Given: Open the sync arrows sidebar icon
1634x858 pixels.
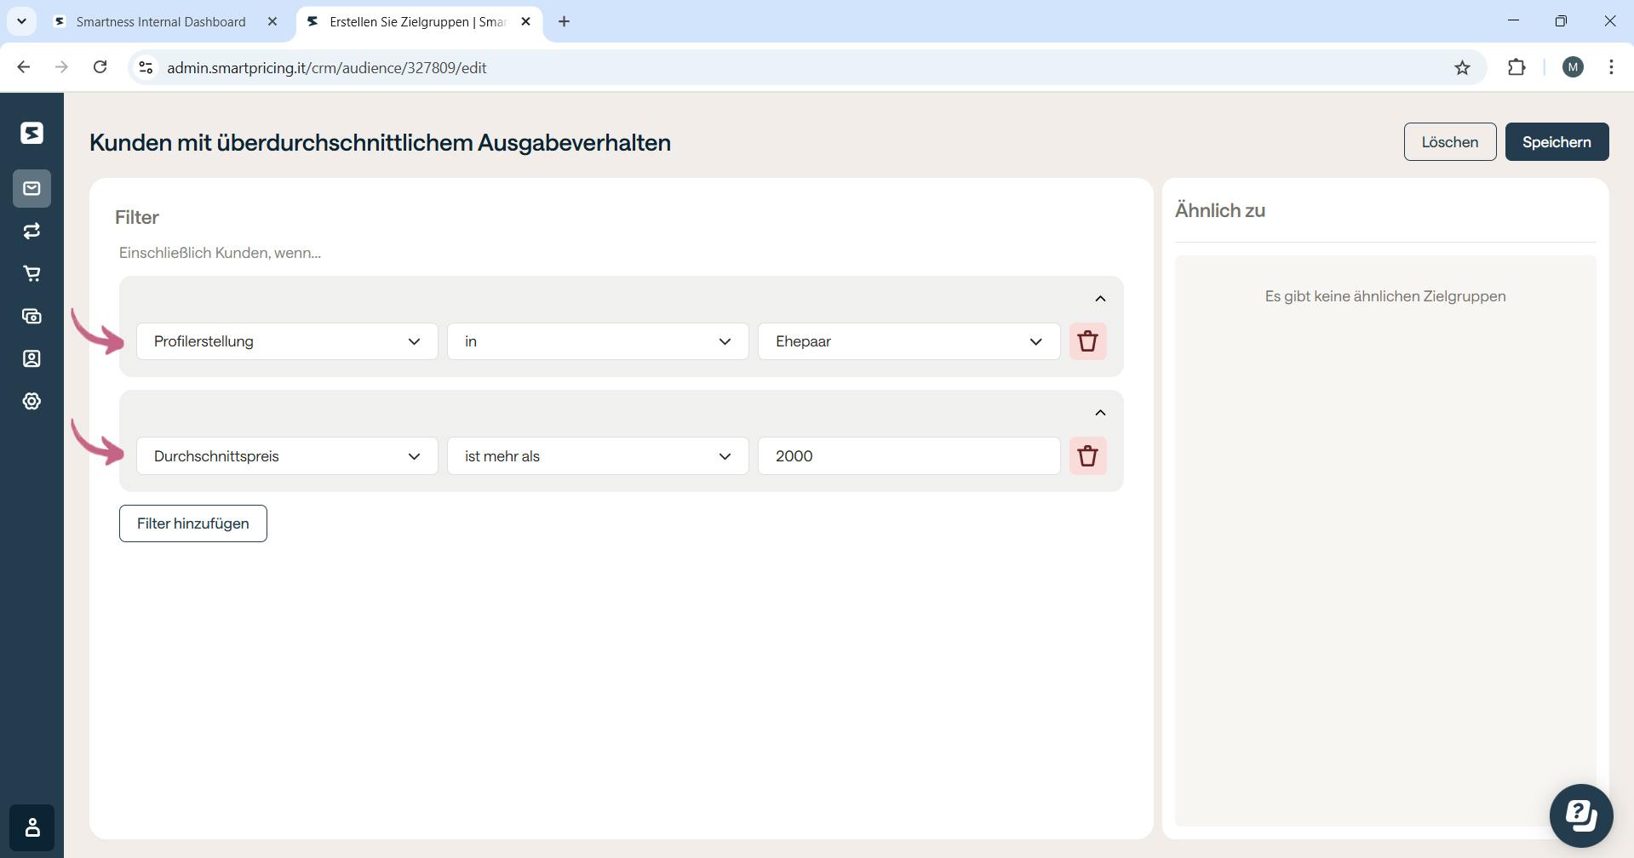Looking at the screenshot, I should [32, 231].
